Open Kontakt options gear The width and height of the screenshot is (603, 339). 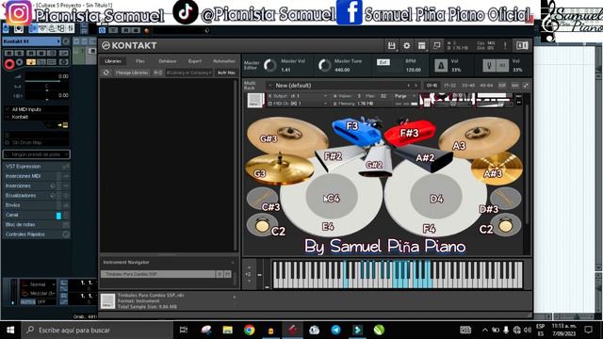pyautogui.click(x=406, y=46)
